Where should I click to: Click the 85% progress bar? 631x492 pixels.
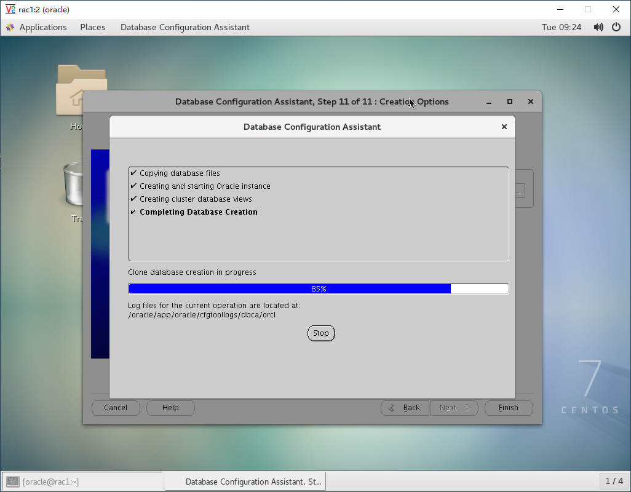319,289
